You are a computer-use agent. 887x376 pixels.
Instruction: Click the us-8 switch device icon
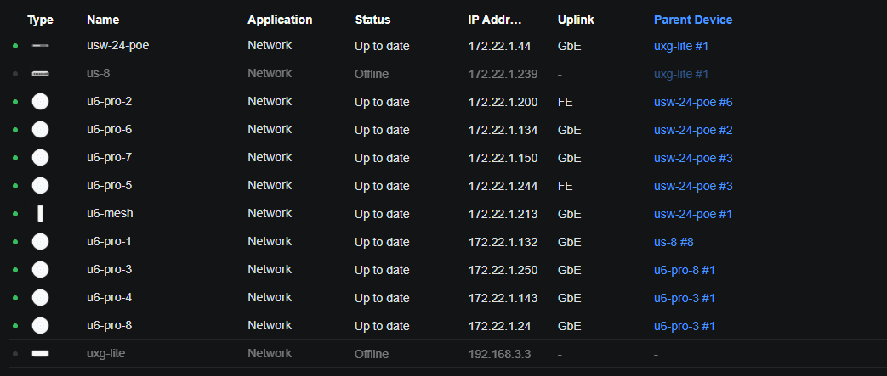pos(40,74)
